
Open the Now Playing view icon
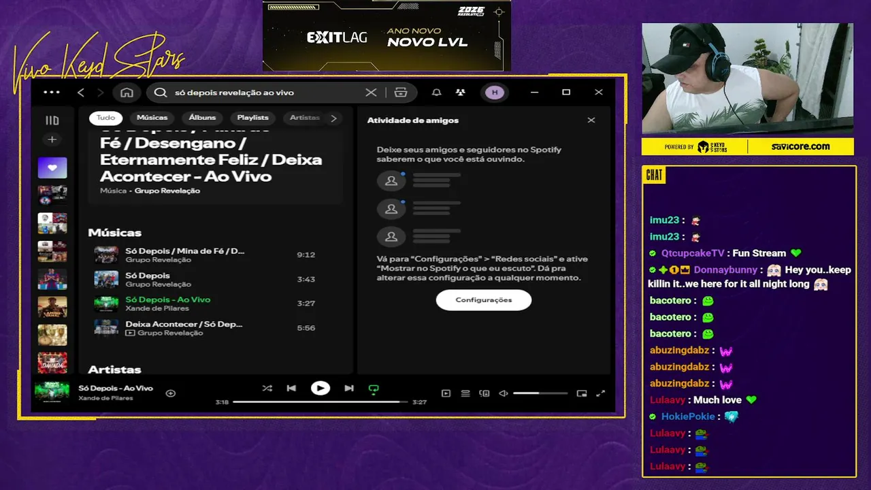click(446, 393)
